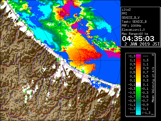
Task: Click the cyan swatch at legend bottom
Action: (x=138, y=113)
